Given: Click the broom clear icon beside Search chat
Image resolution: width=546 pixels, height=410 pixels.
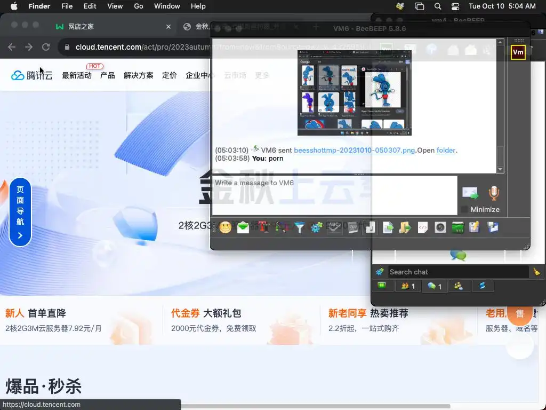Looking at the screenshot, I should 536,272.
